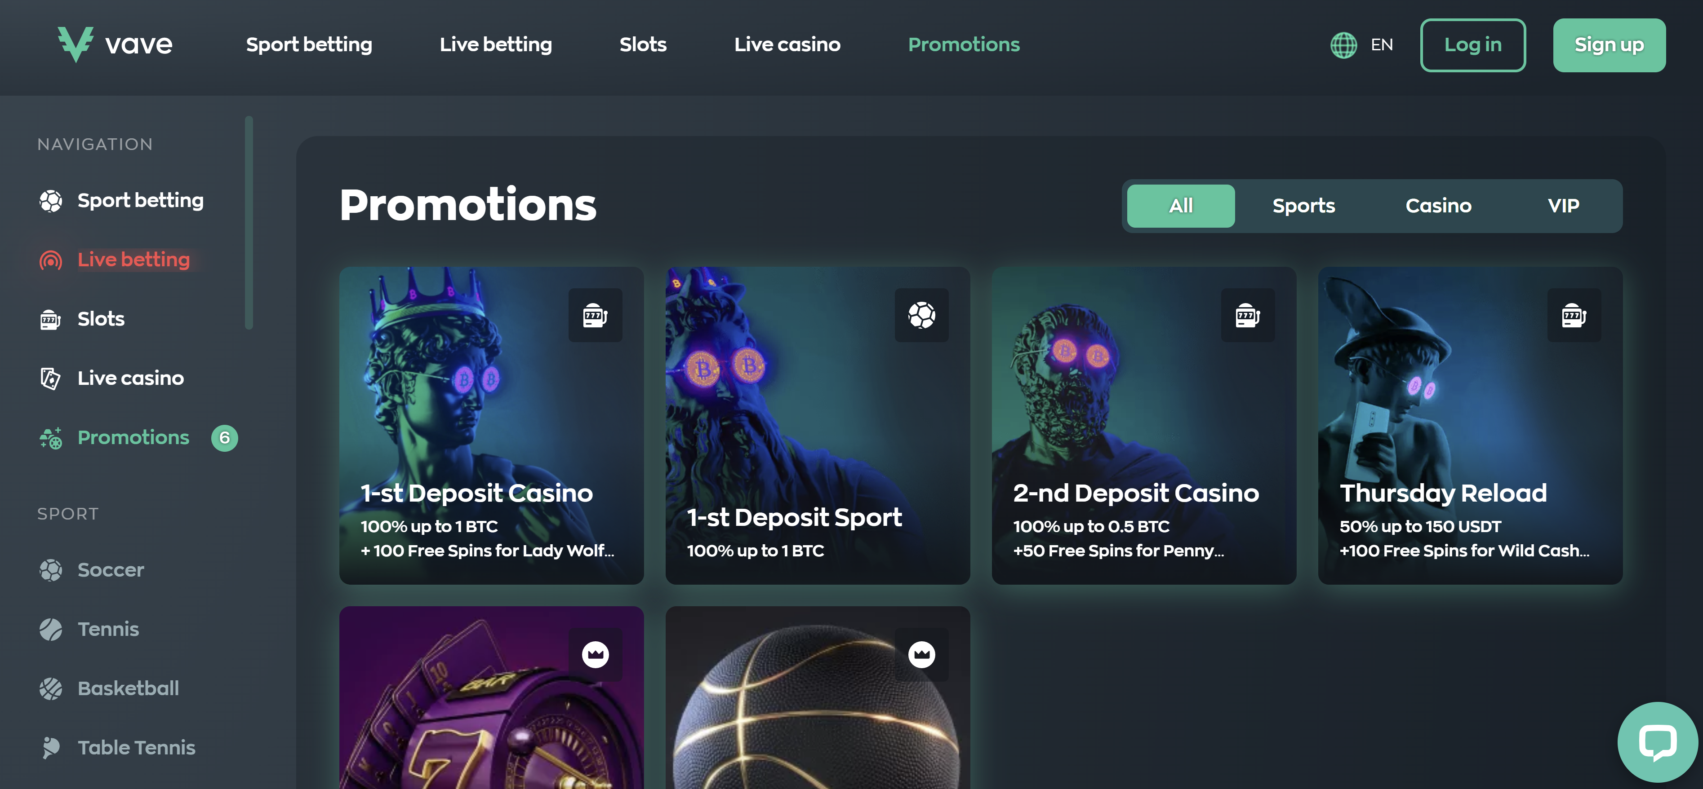
Task: Click the Vave logo in header
Action: 114,44
